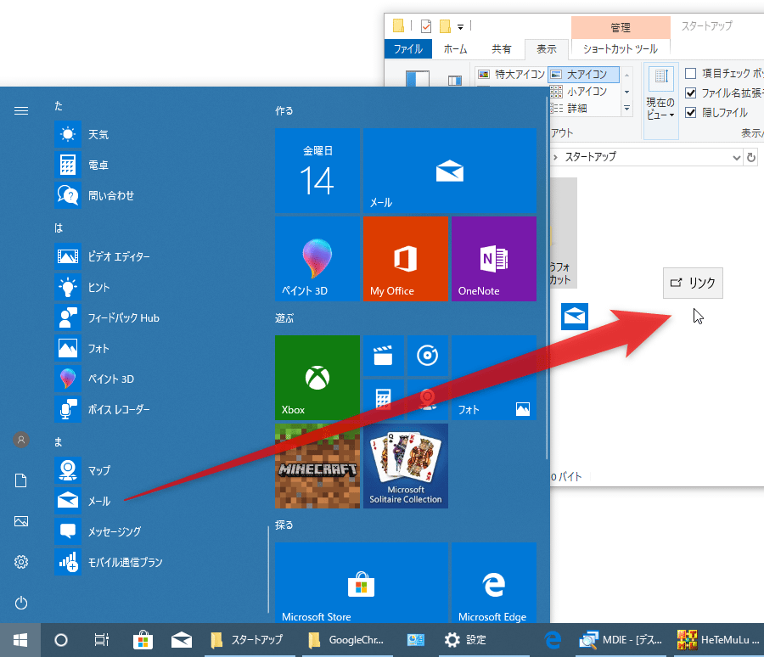The width and height of the screenshot is (764, 657).
Task: Click the Power button in Start
Action: (x=21, y=603)
